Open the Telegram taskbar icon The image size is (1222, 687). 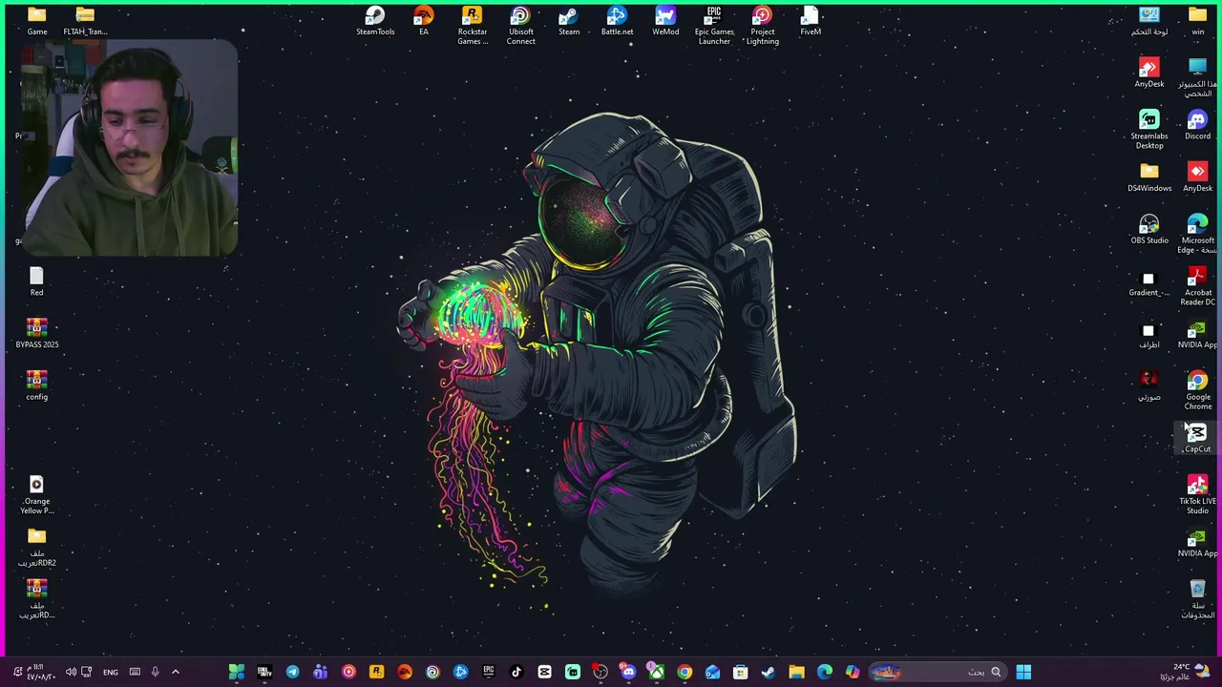tap(292, 672)
